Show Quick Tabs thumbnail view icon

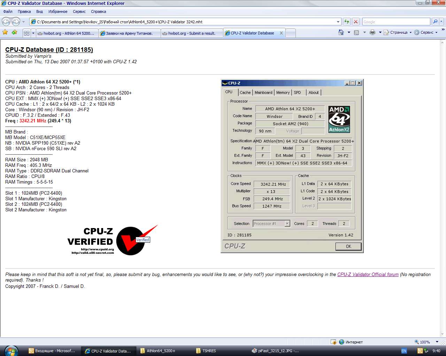(x=26, y=33)
